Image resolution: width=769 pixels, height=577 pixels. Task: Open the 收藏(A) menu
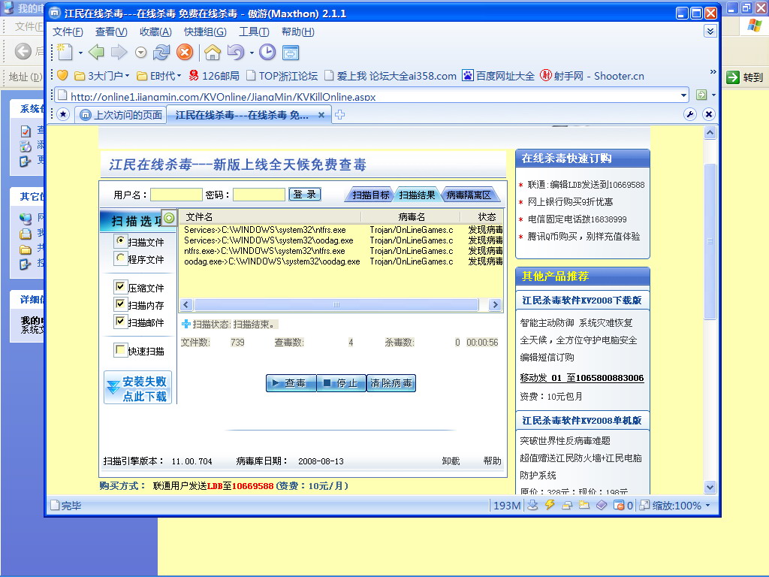pyautogui.click(x=155, y=32)
